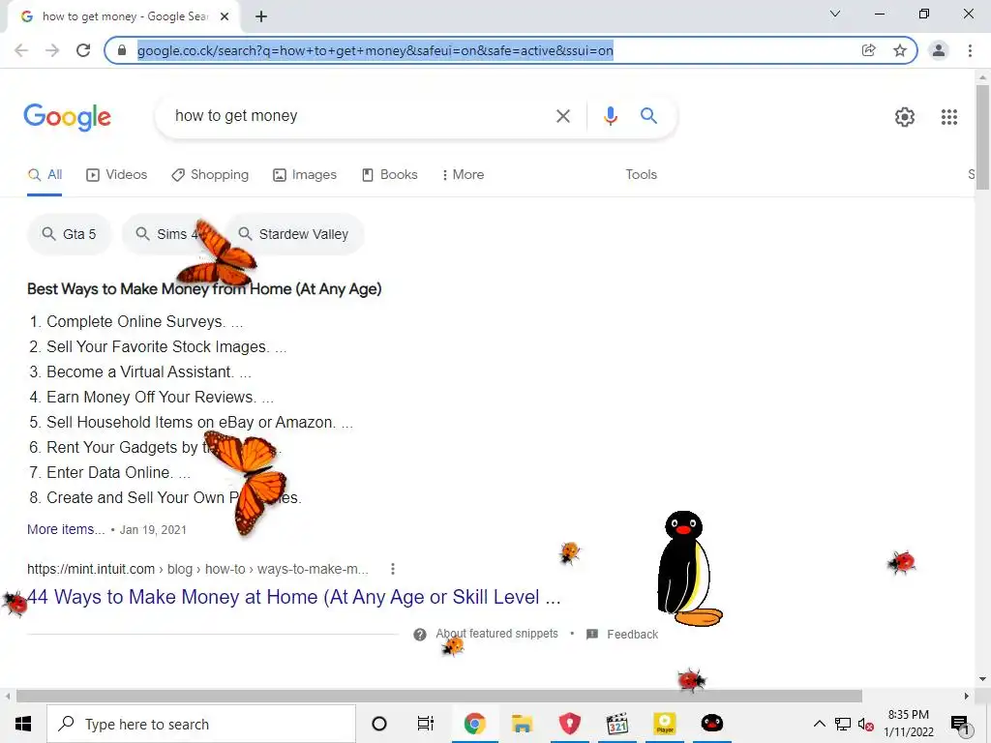
Task: Open '44 Ways to Make Money' result
Action: coord(294,597)
